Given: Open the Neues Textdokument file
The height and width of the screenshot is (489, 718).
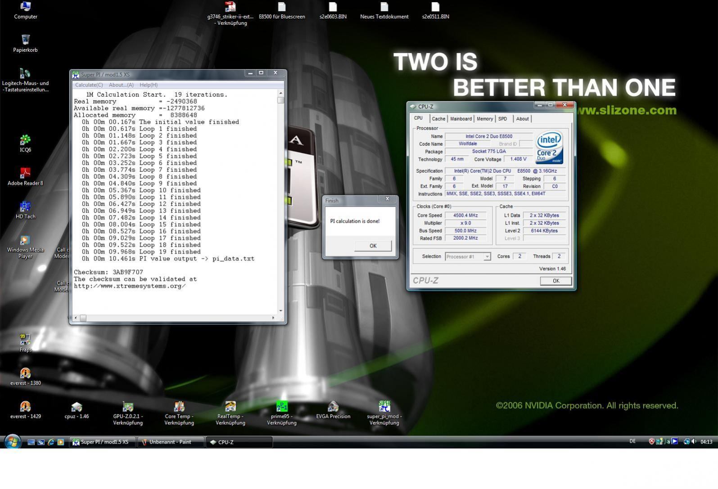Looking at the screenshot, I should click(384, 10).
